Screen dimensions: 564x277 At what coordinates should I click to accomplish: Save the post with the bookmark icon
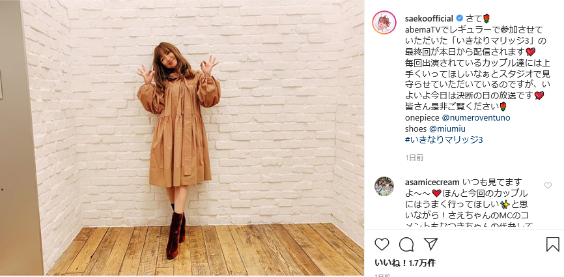[x=552, y=244]
